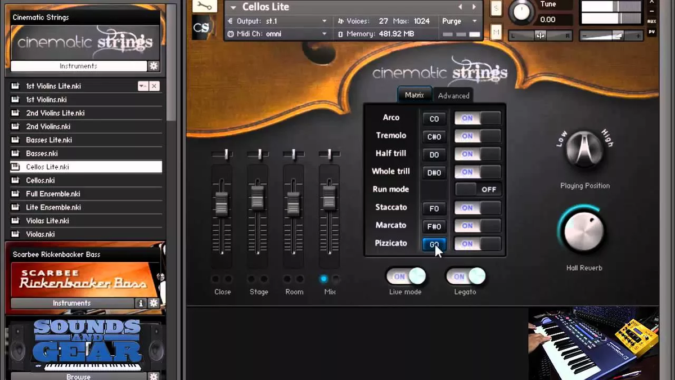Toggle Marcato articulation switch
Screen dimensions: 675x380
coord(478,226)
